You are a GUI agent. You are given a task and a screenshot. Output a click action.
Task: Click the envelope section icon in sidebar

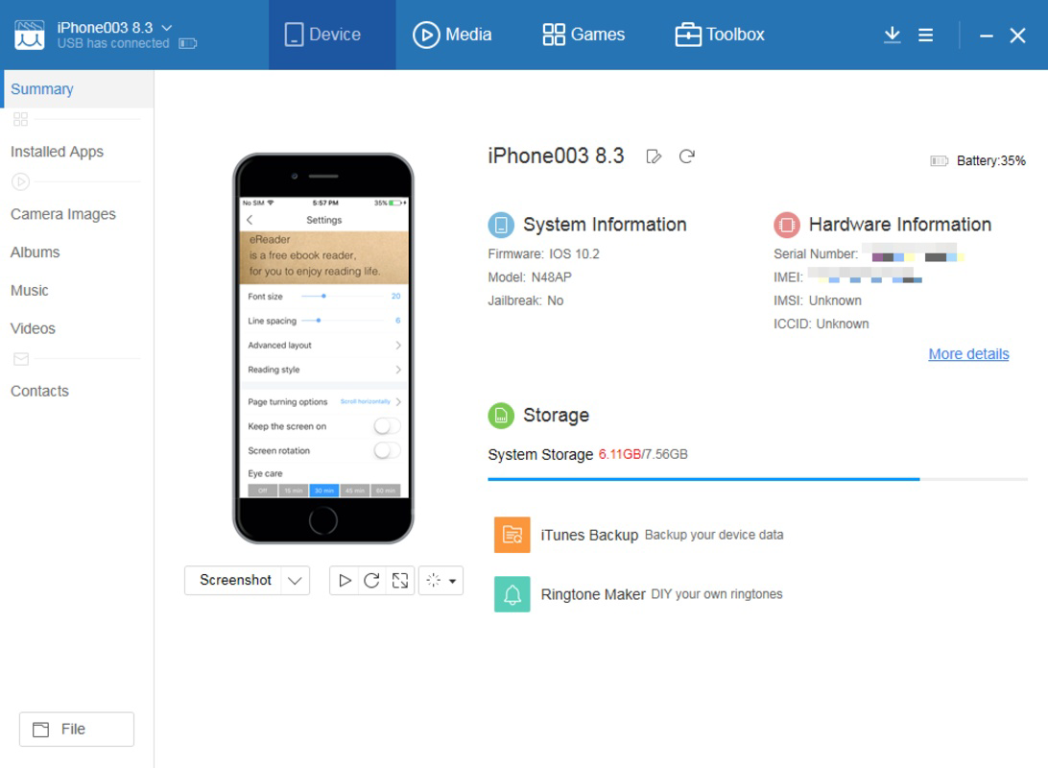tap(21, 360)
